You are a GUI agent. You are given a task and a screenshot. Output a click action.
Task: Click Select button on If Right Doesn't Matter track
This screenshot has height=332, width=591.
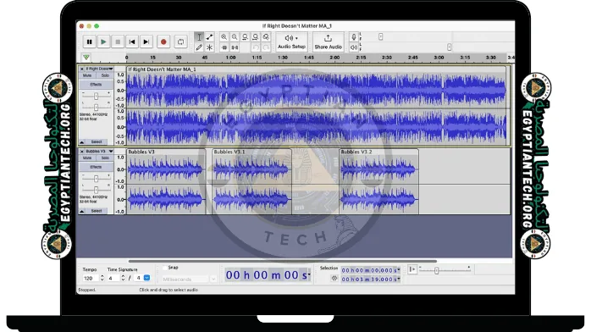[x=97, y=142]
